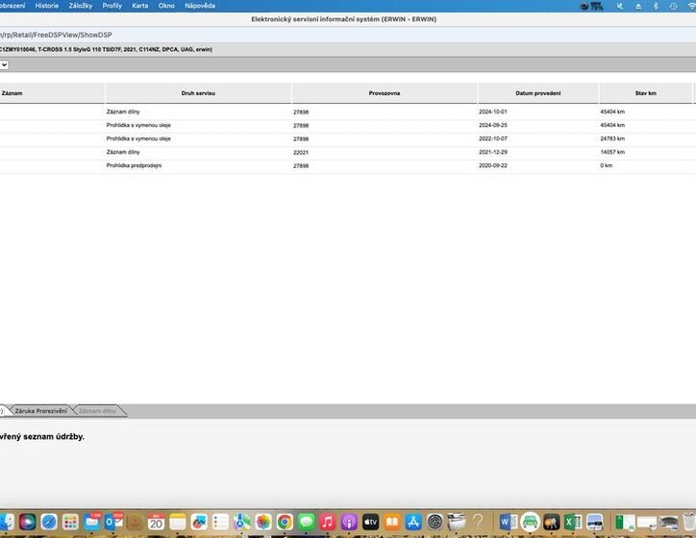The height and width of the screenshot is (538, 696).
Task: Launch Apple Music from the dock
Action: [x=328, y=522]
